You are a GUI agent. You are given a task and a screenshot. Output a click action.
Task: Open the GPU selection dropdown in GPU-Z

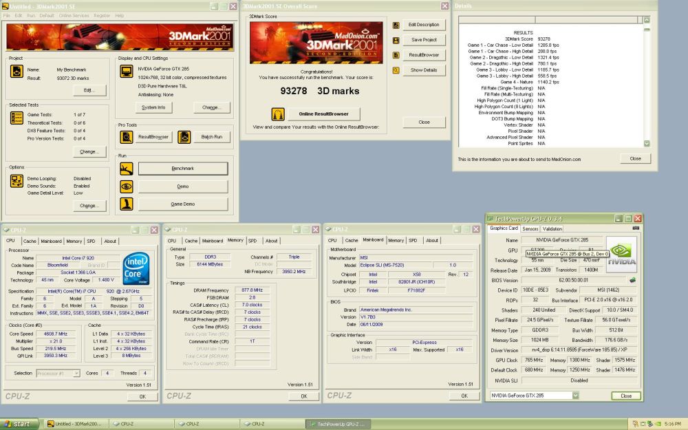575,396
